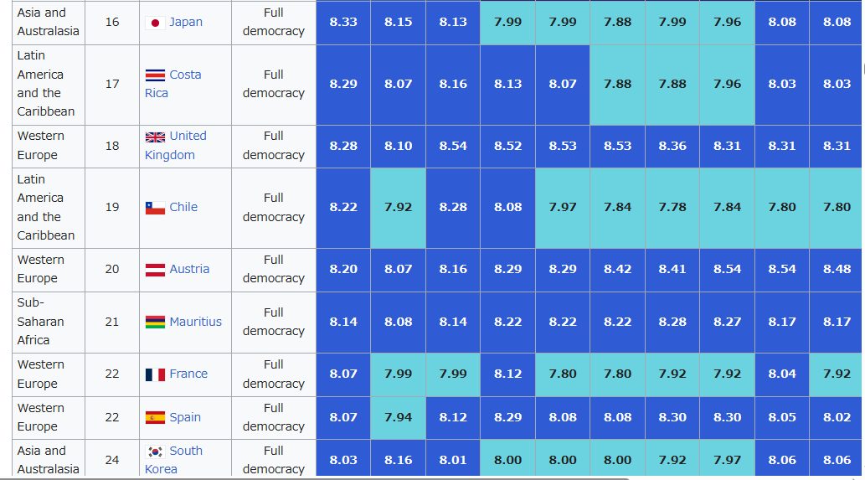Click Chile's light-blue 7.92 score cell
Viewport: 865px width, 480px height.
[398, 208]
